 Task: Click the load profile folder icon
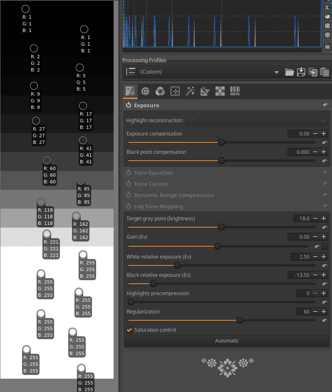click(289, 72)
